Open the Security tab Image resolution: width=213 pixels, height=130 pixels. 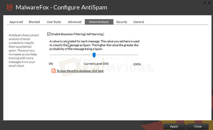tap(122, 22)
